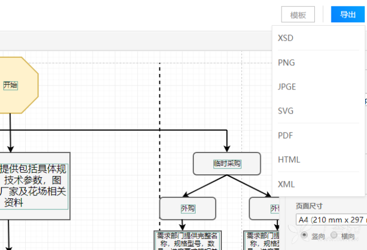Viewport: 367px width, 250px height.
Task: Select XML from the export list
Action: tap(286, 184)
